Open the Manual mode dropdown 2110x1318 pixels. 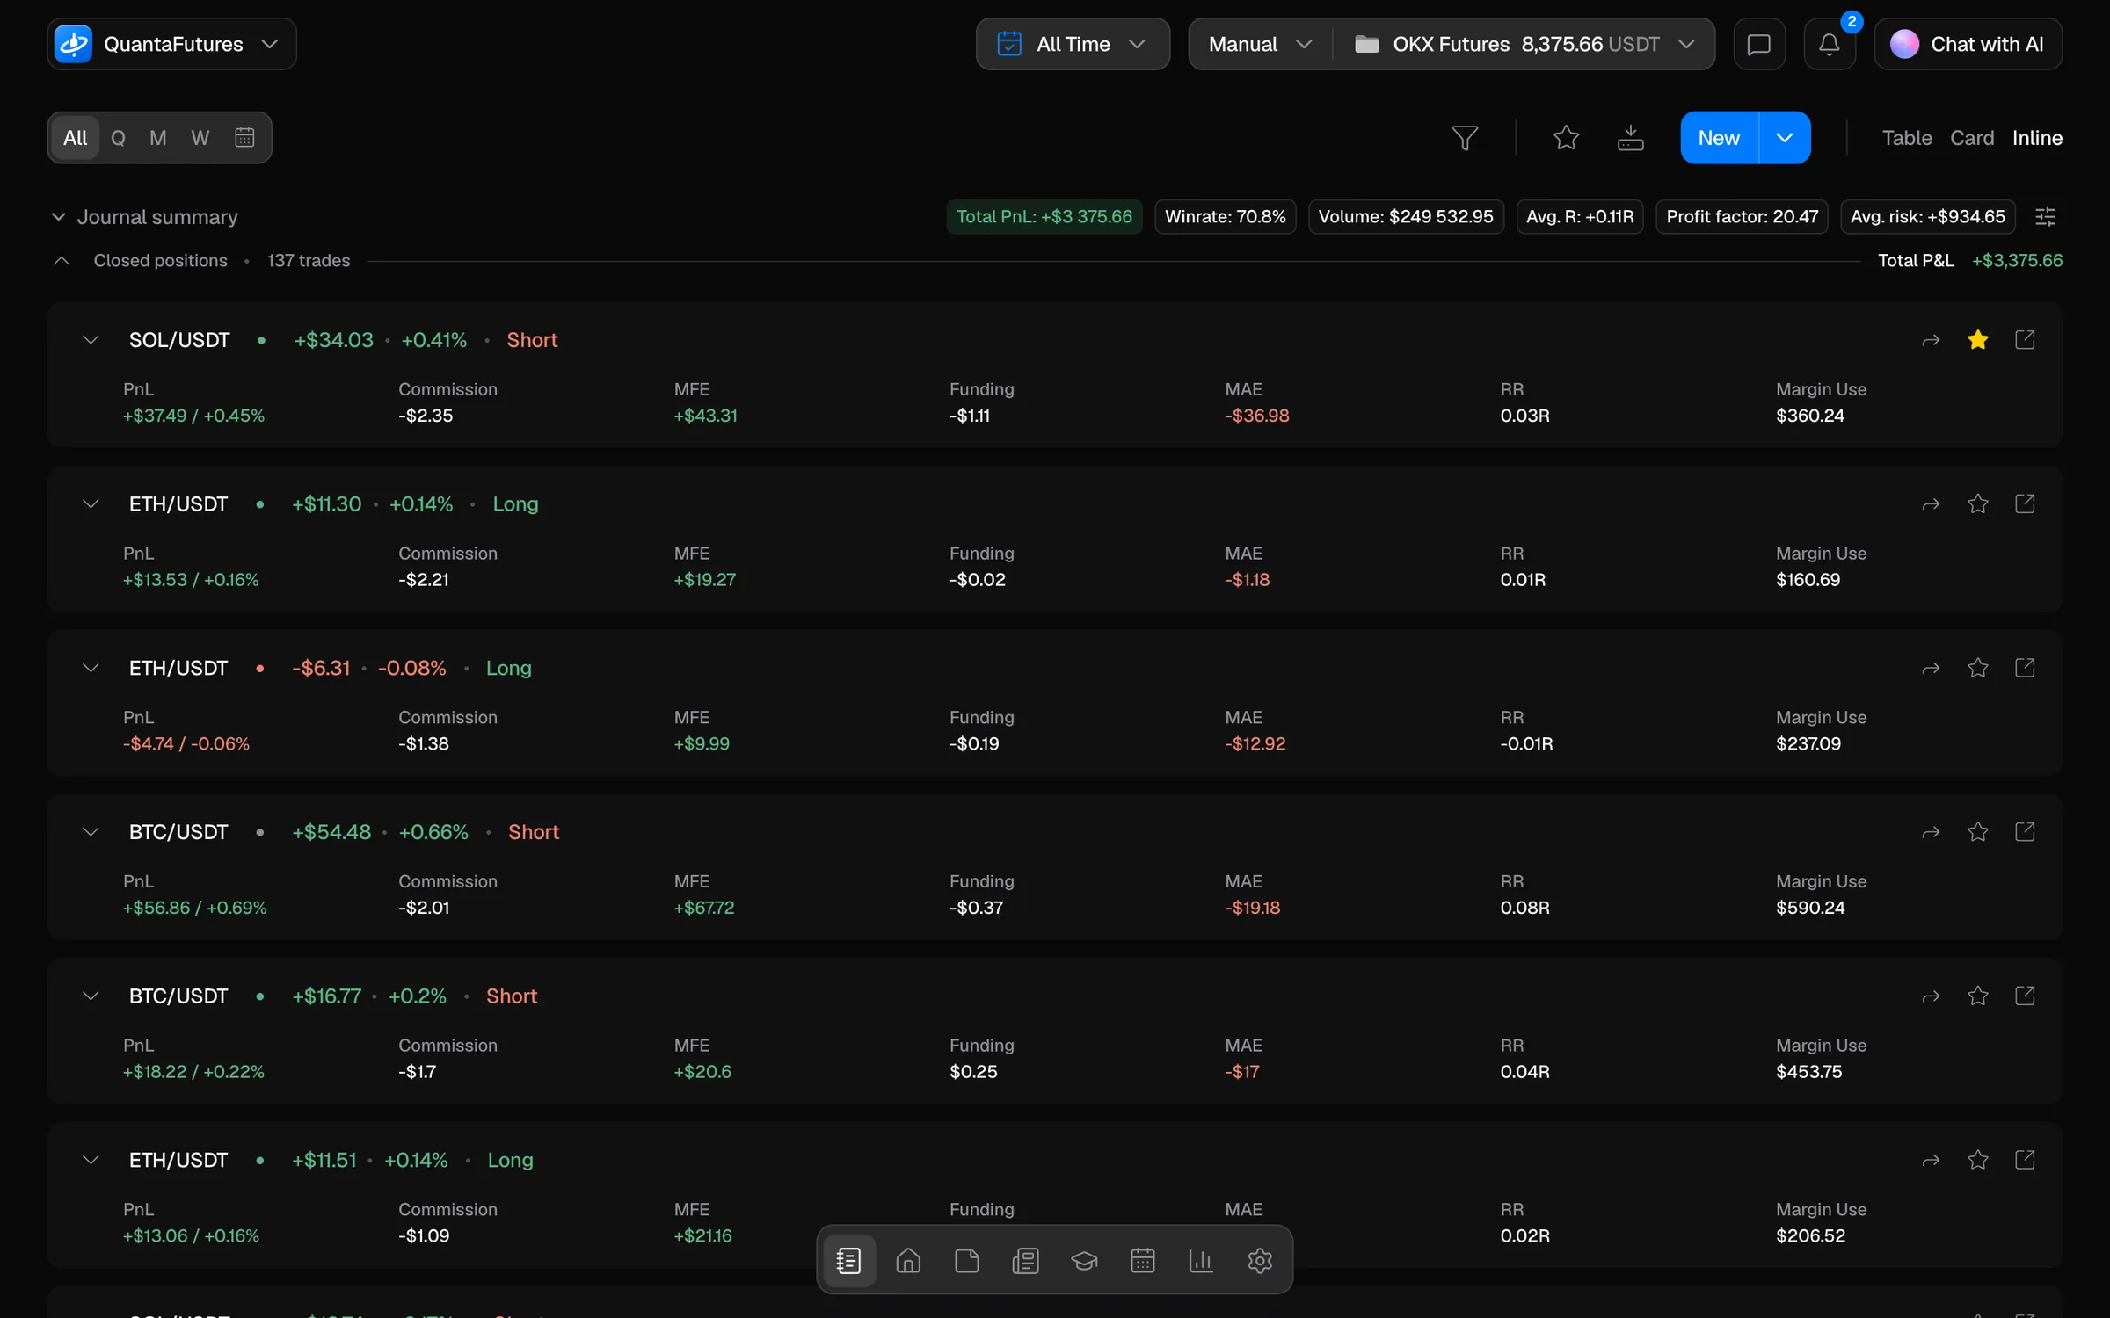click(1260, 44)
